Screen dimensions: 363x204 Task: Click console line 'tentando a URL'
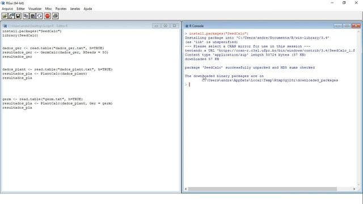pos(270,50)
